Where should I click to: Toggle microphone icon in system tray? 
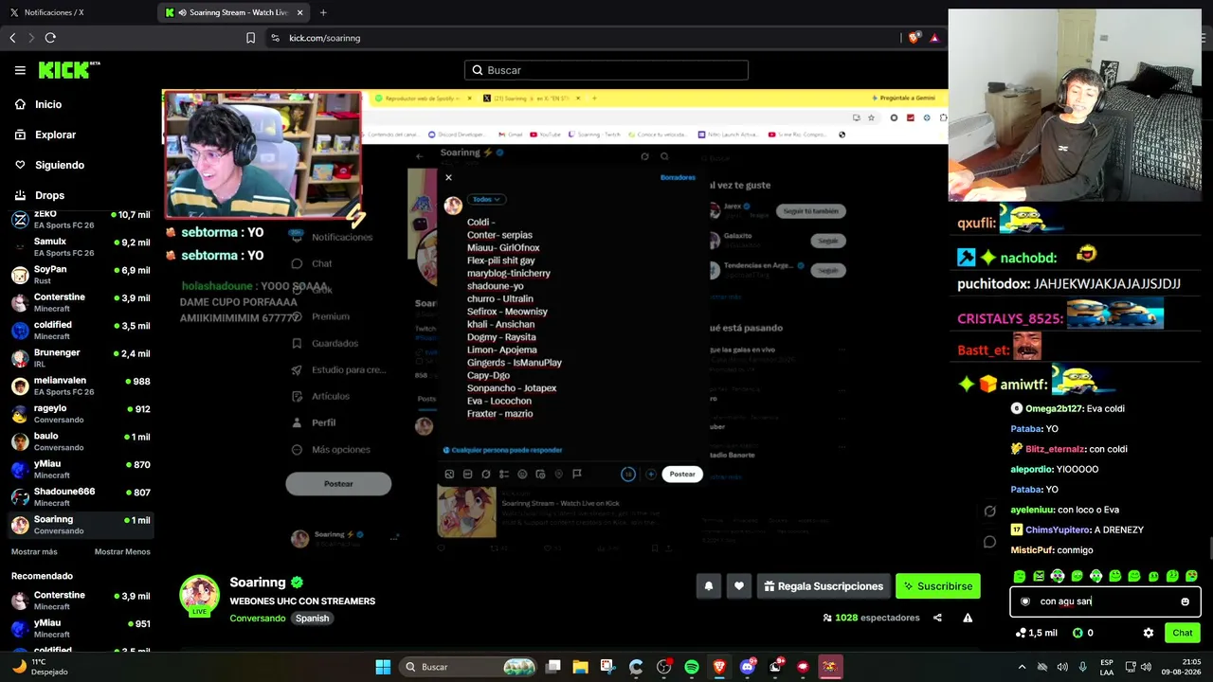(x=1083, y=667)
